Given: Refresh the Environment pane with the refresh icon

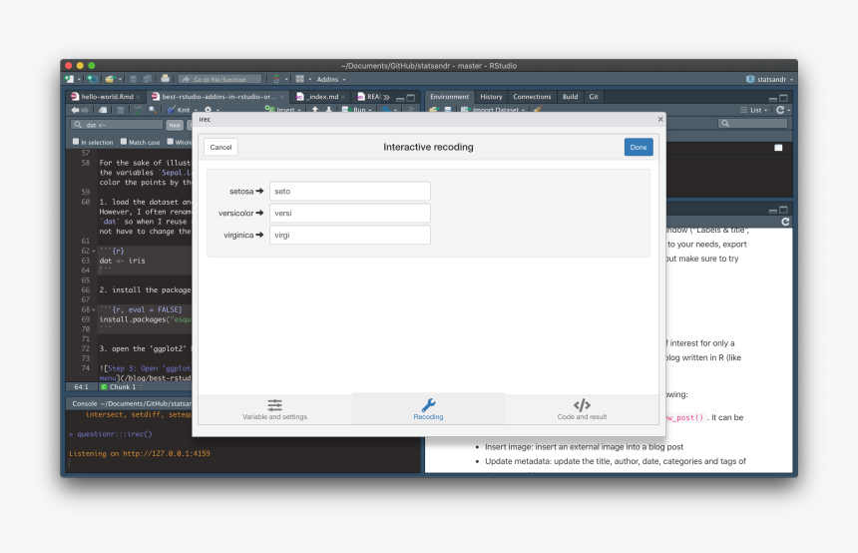Looking at the screenshot, I should pos(780,110).
